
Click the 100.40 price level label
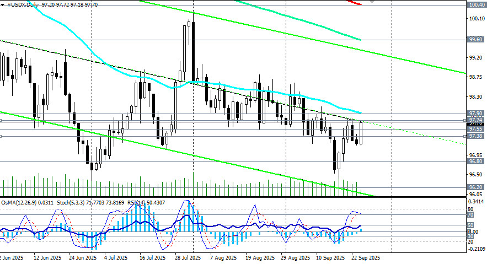[x=475, y=5]
